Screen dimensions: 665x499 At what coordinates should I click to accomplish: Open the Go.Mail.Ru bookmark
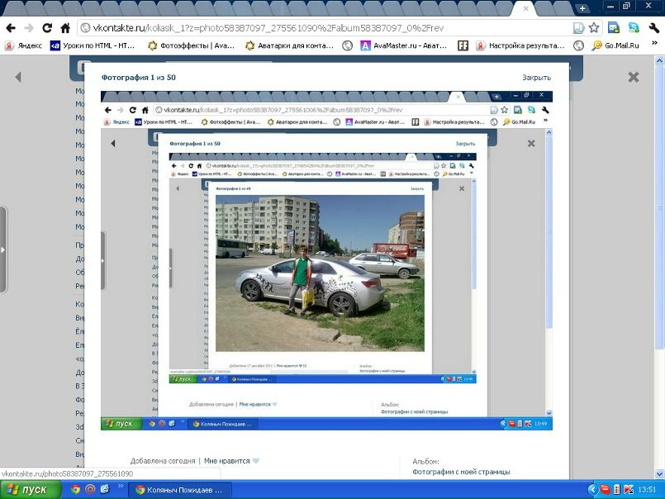(615, 45)
